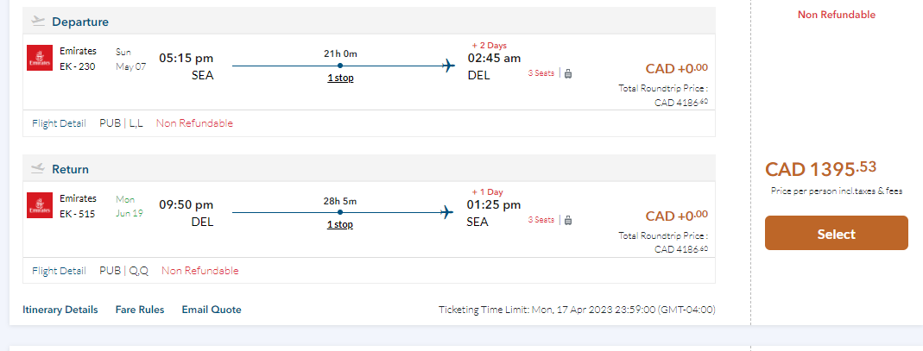The height and width of the screenshot is (351, 923).
Task: Click plane arrow icon on DEL-SEA route
Action: point(448,212)
